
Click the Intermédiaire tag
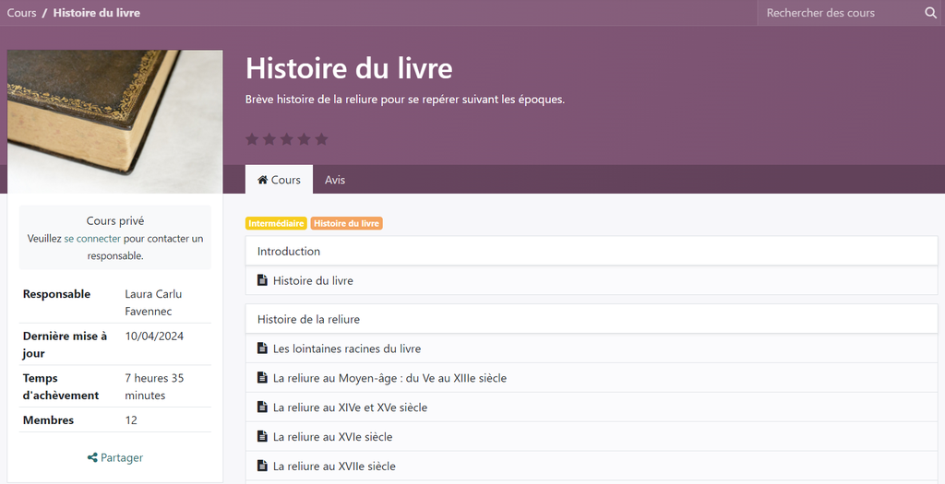[276, 223]
